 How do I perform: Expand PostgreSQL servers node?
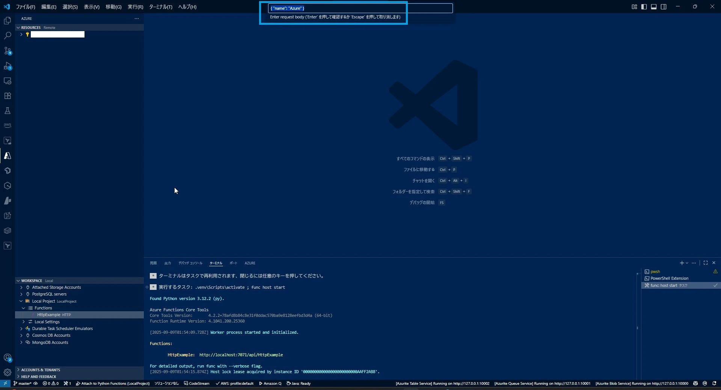[21, 294]
